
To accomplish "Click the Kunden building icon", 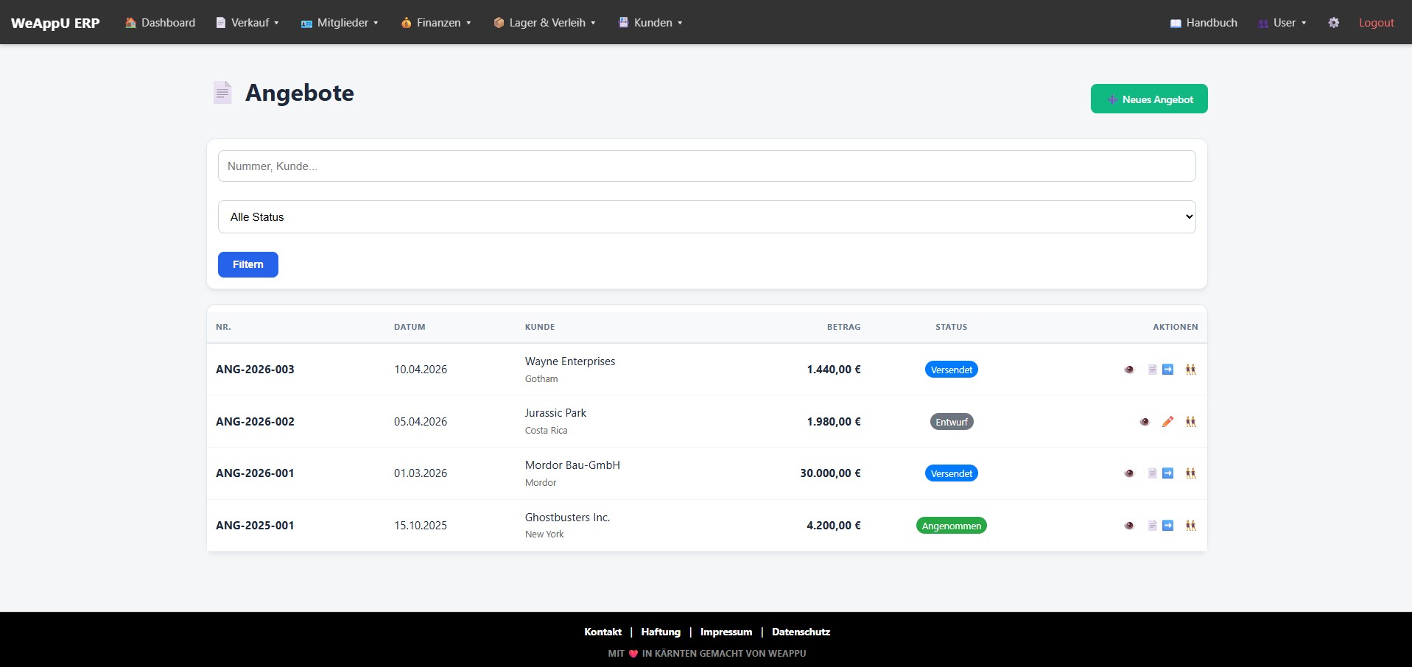I will pos(623,23).
